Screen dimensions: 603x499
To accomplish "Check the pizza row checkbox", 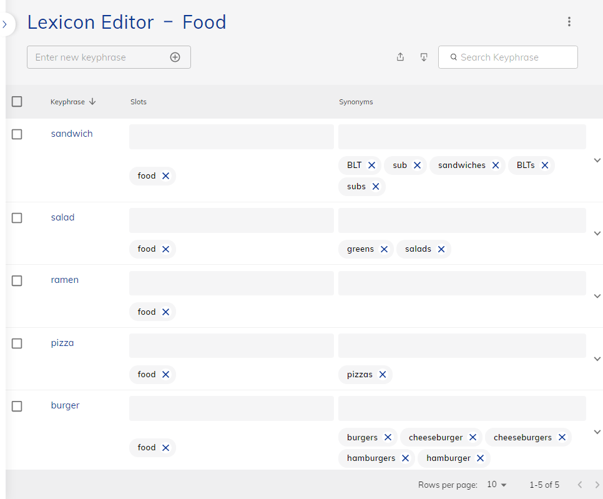I will (x=17, y=343).
